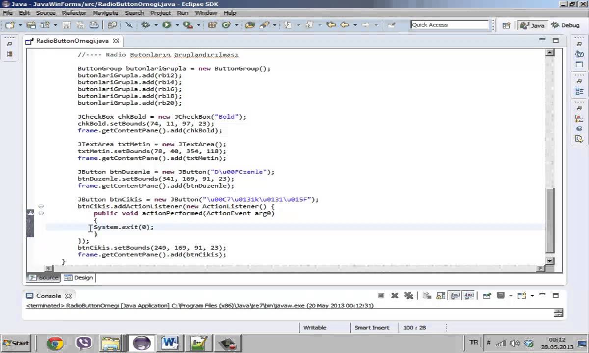The width and height of the screenshot is (589, 353).
Task: Switch to the Java perspective
Action: (532, 25)
